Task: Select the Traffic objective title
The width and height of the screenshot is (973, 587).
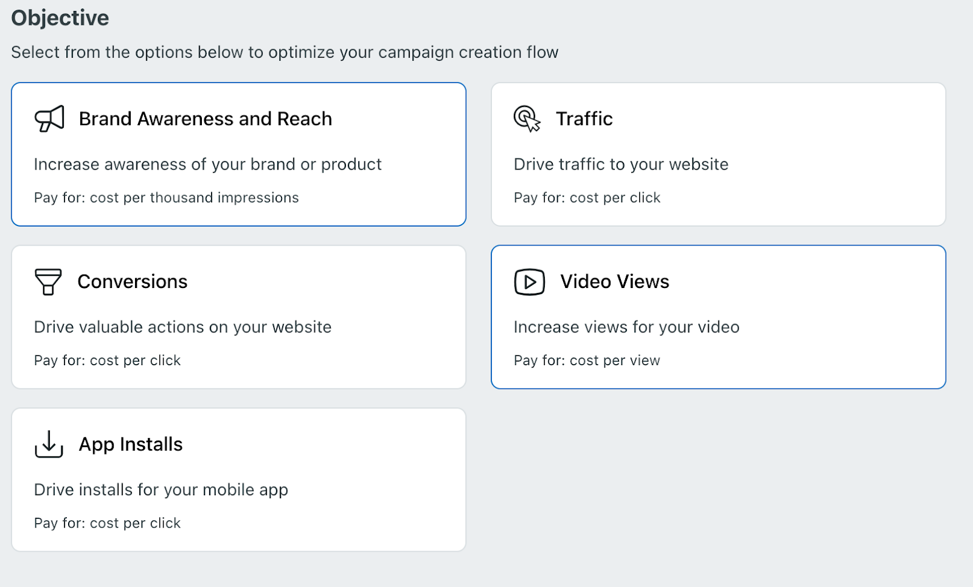Action: click(x=584, y=118)
